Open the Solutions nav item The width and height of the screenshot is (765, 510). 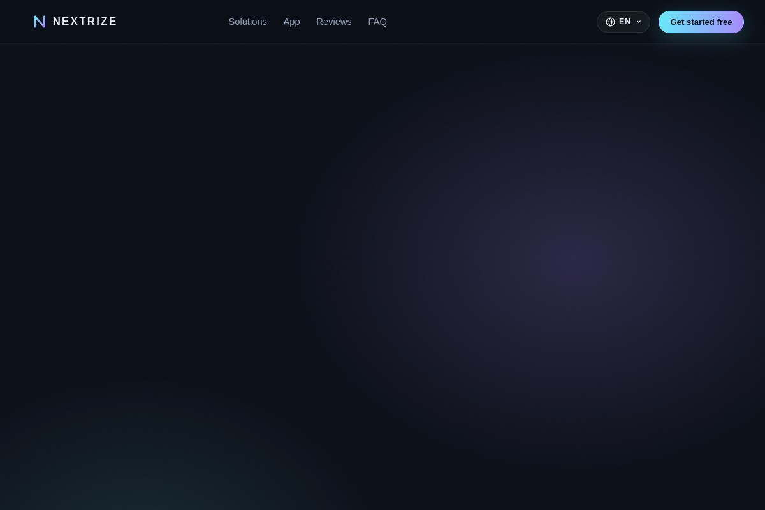[x=247, y=22]
